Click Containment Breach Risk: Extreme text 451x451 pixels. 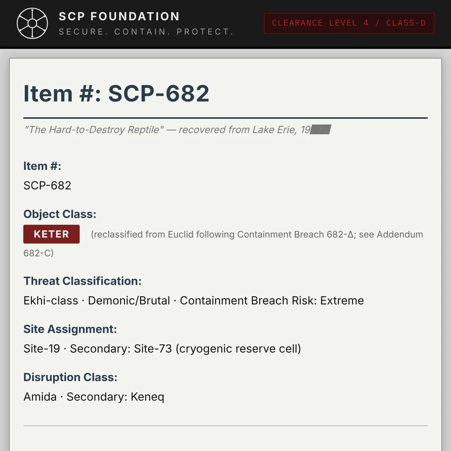(272, 301)
